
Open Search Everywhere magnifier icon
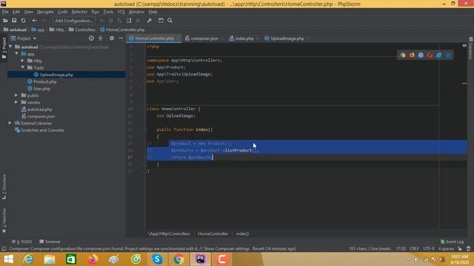point(170,21)
